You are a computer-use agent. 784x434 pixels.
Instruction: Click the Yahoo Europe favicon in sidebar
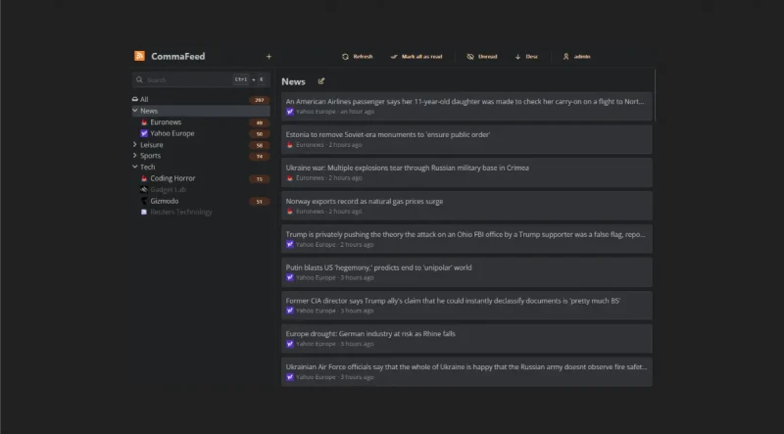(x=144, y=133)
